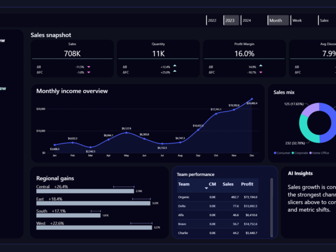The image size is (336, 252).
Task: Click the South region bar
Action: click(68, 216)
